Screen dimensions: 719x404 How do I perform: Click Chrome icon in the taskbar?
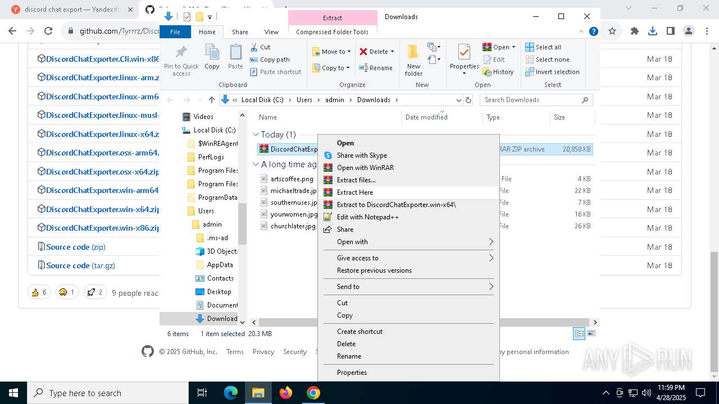pos(313,393)
